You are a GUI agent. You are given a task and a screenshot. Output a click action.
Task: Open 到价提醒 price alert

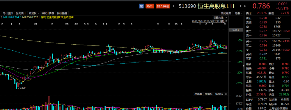pyautogui.click(x=62, y=13)
